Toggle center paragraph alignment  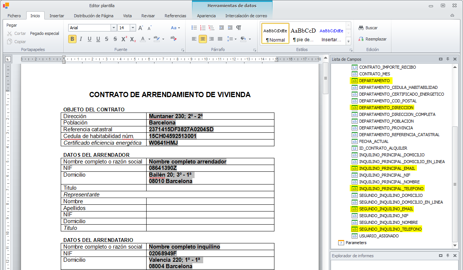click(202, 39)
